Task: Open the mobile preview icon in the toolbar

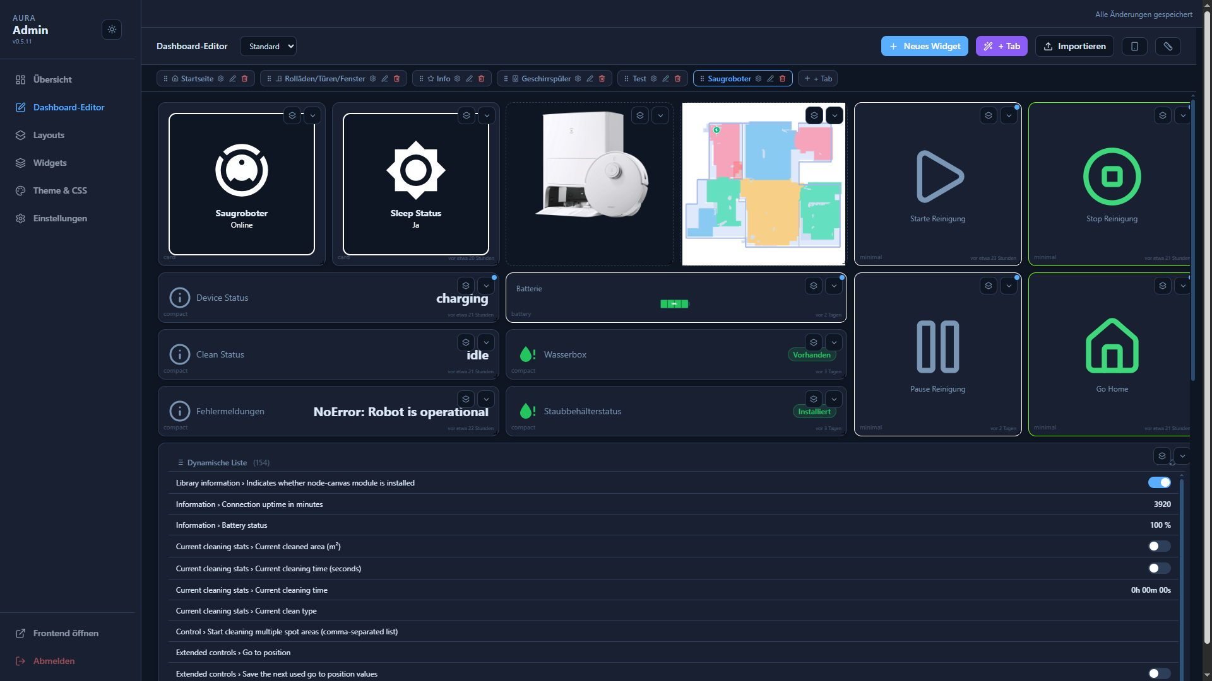Action: 1134,46
